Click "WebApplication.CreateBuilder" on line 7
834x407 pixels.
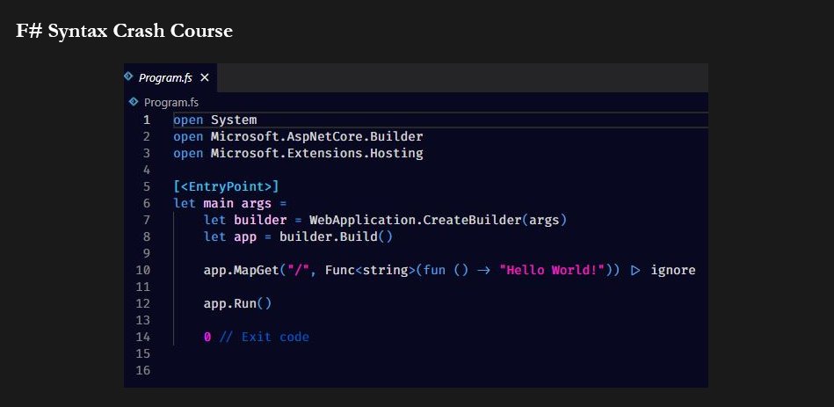[x=416, y=220]
